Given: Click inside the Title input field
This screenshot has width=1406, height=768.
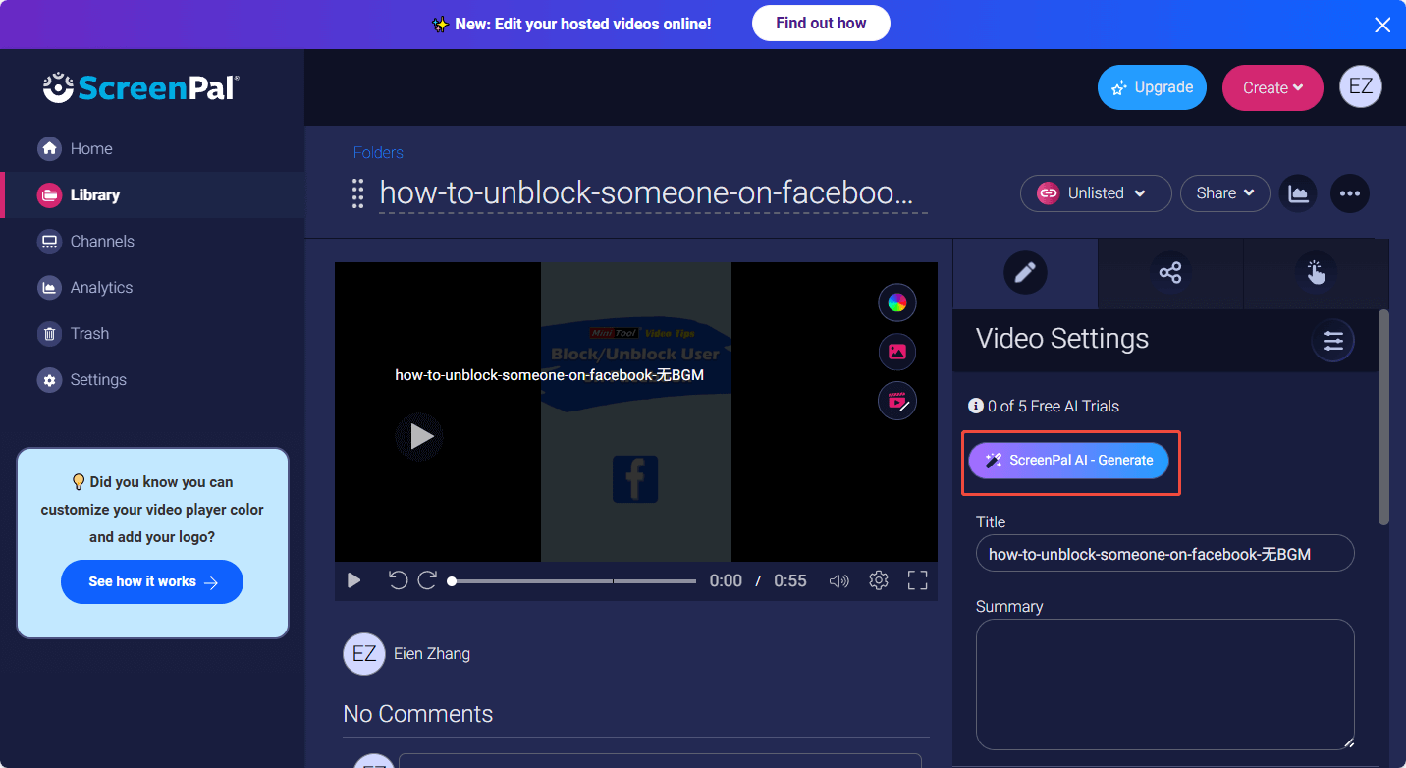Looking at the screenshot, I should (x=1164, y=553).
